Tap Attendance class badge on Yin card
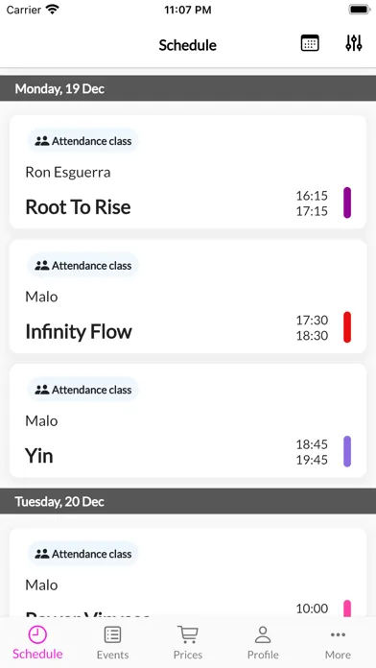Viewport: 376px width, 668px height. pos(83,390)
